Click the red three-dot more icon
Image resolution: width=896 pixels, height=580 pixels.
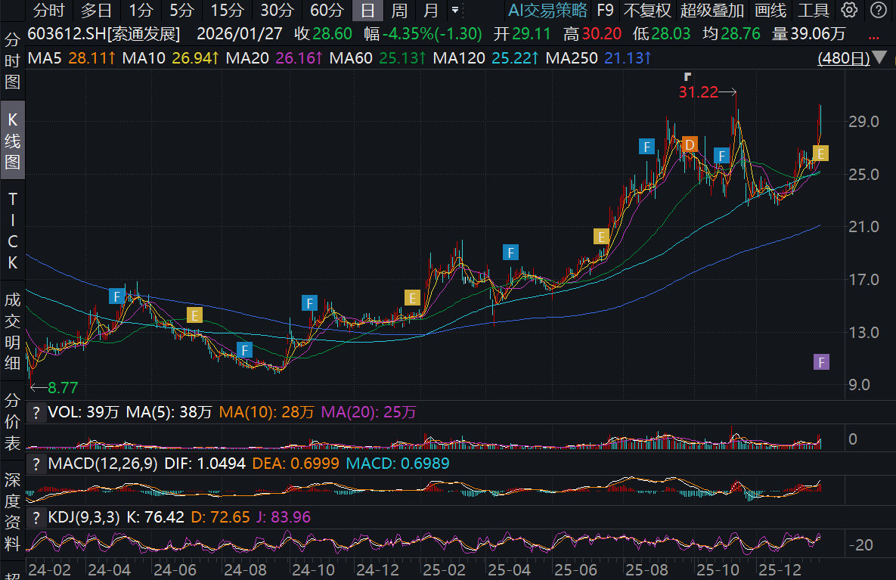coord(874,36)
